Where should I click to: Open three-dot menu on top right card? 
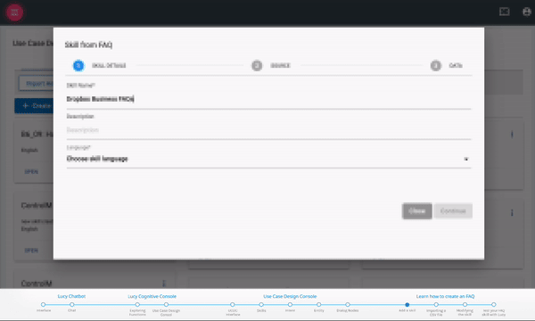click(x=512, y=135)
